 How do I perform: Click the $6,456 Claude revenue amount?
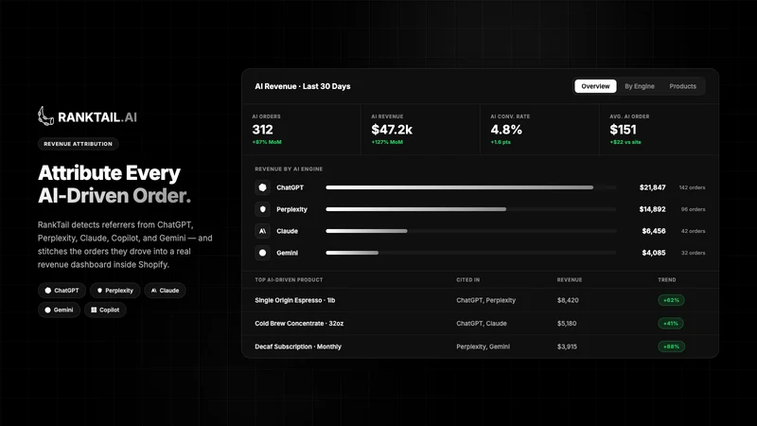tap(654, 231)
